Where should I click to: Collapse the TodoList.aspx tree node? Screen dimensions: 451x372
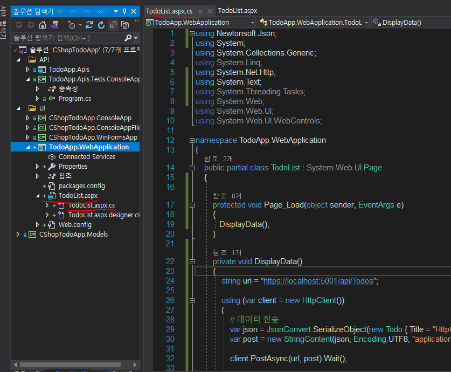pyautogui.click(x=37, y=196)
